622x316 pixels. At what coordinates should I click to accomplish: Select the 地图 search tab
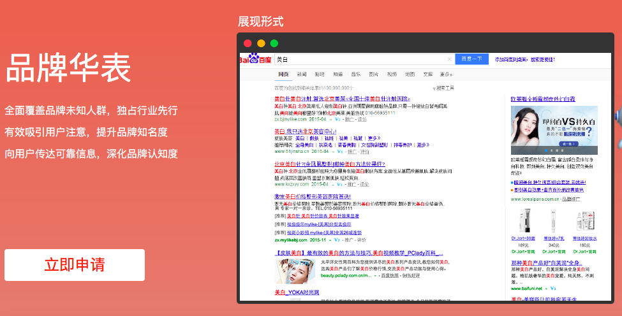pyautogui.click(x=410, y=74)
